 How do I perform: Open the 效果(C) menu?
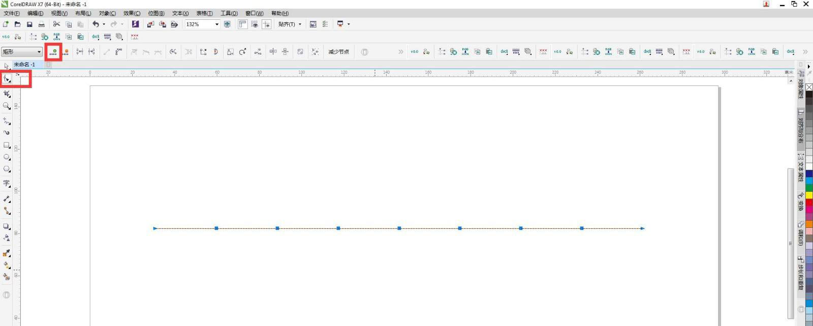[132, 13]
